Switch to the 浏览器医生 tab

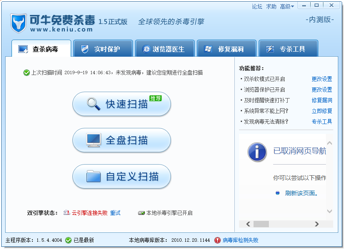click(x=165, y=48)
